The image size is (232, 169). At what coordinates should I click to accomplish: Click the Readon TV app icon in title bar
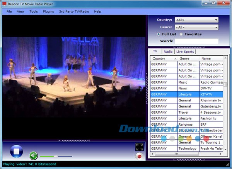click(4, 4)
